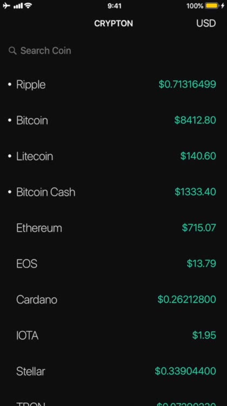
Task: Tap the Litecoin price $140.60
Action: [x=198, y=156]
